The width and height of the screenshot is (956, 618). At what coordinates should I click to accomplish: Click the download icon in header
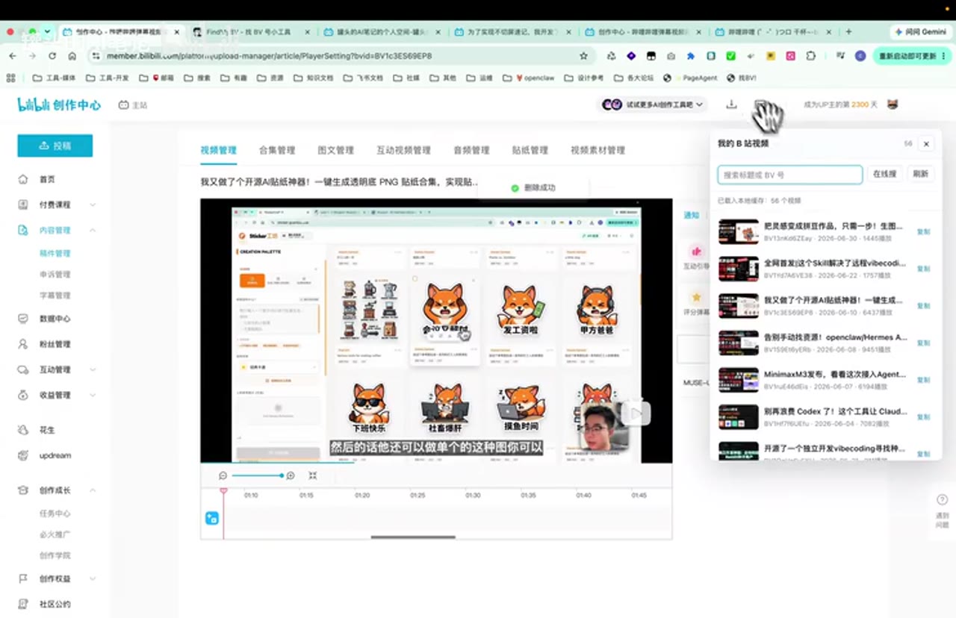pyautogui.click(x=732, y=104)
